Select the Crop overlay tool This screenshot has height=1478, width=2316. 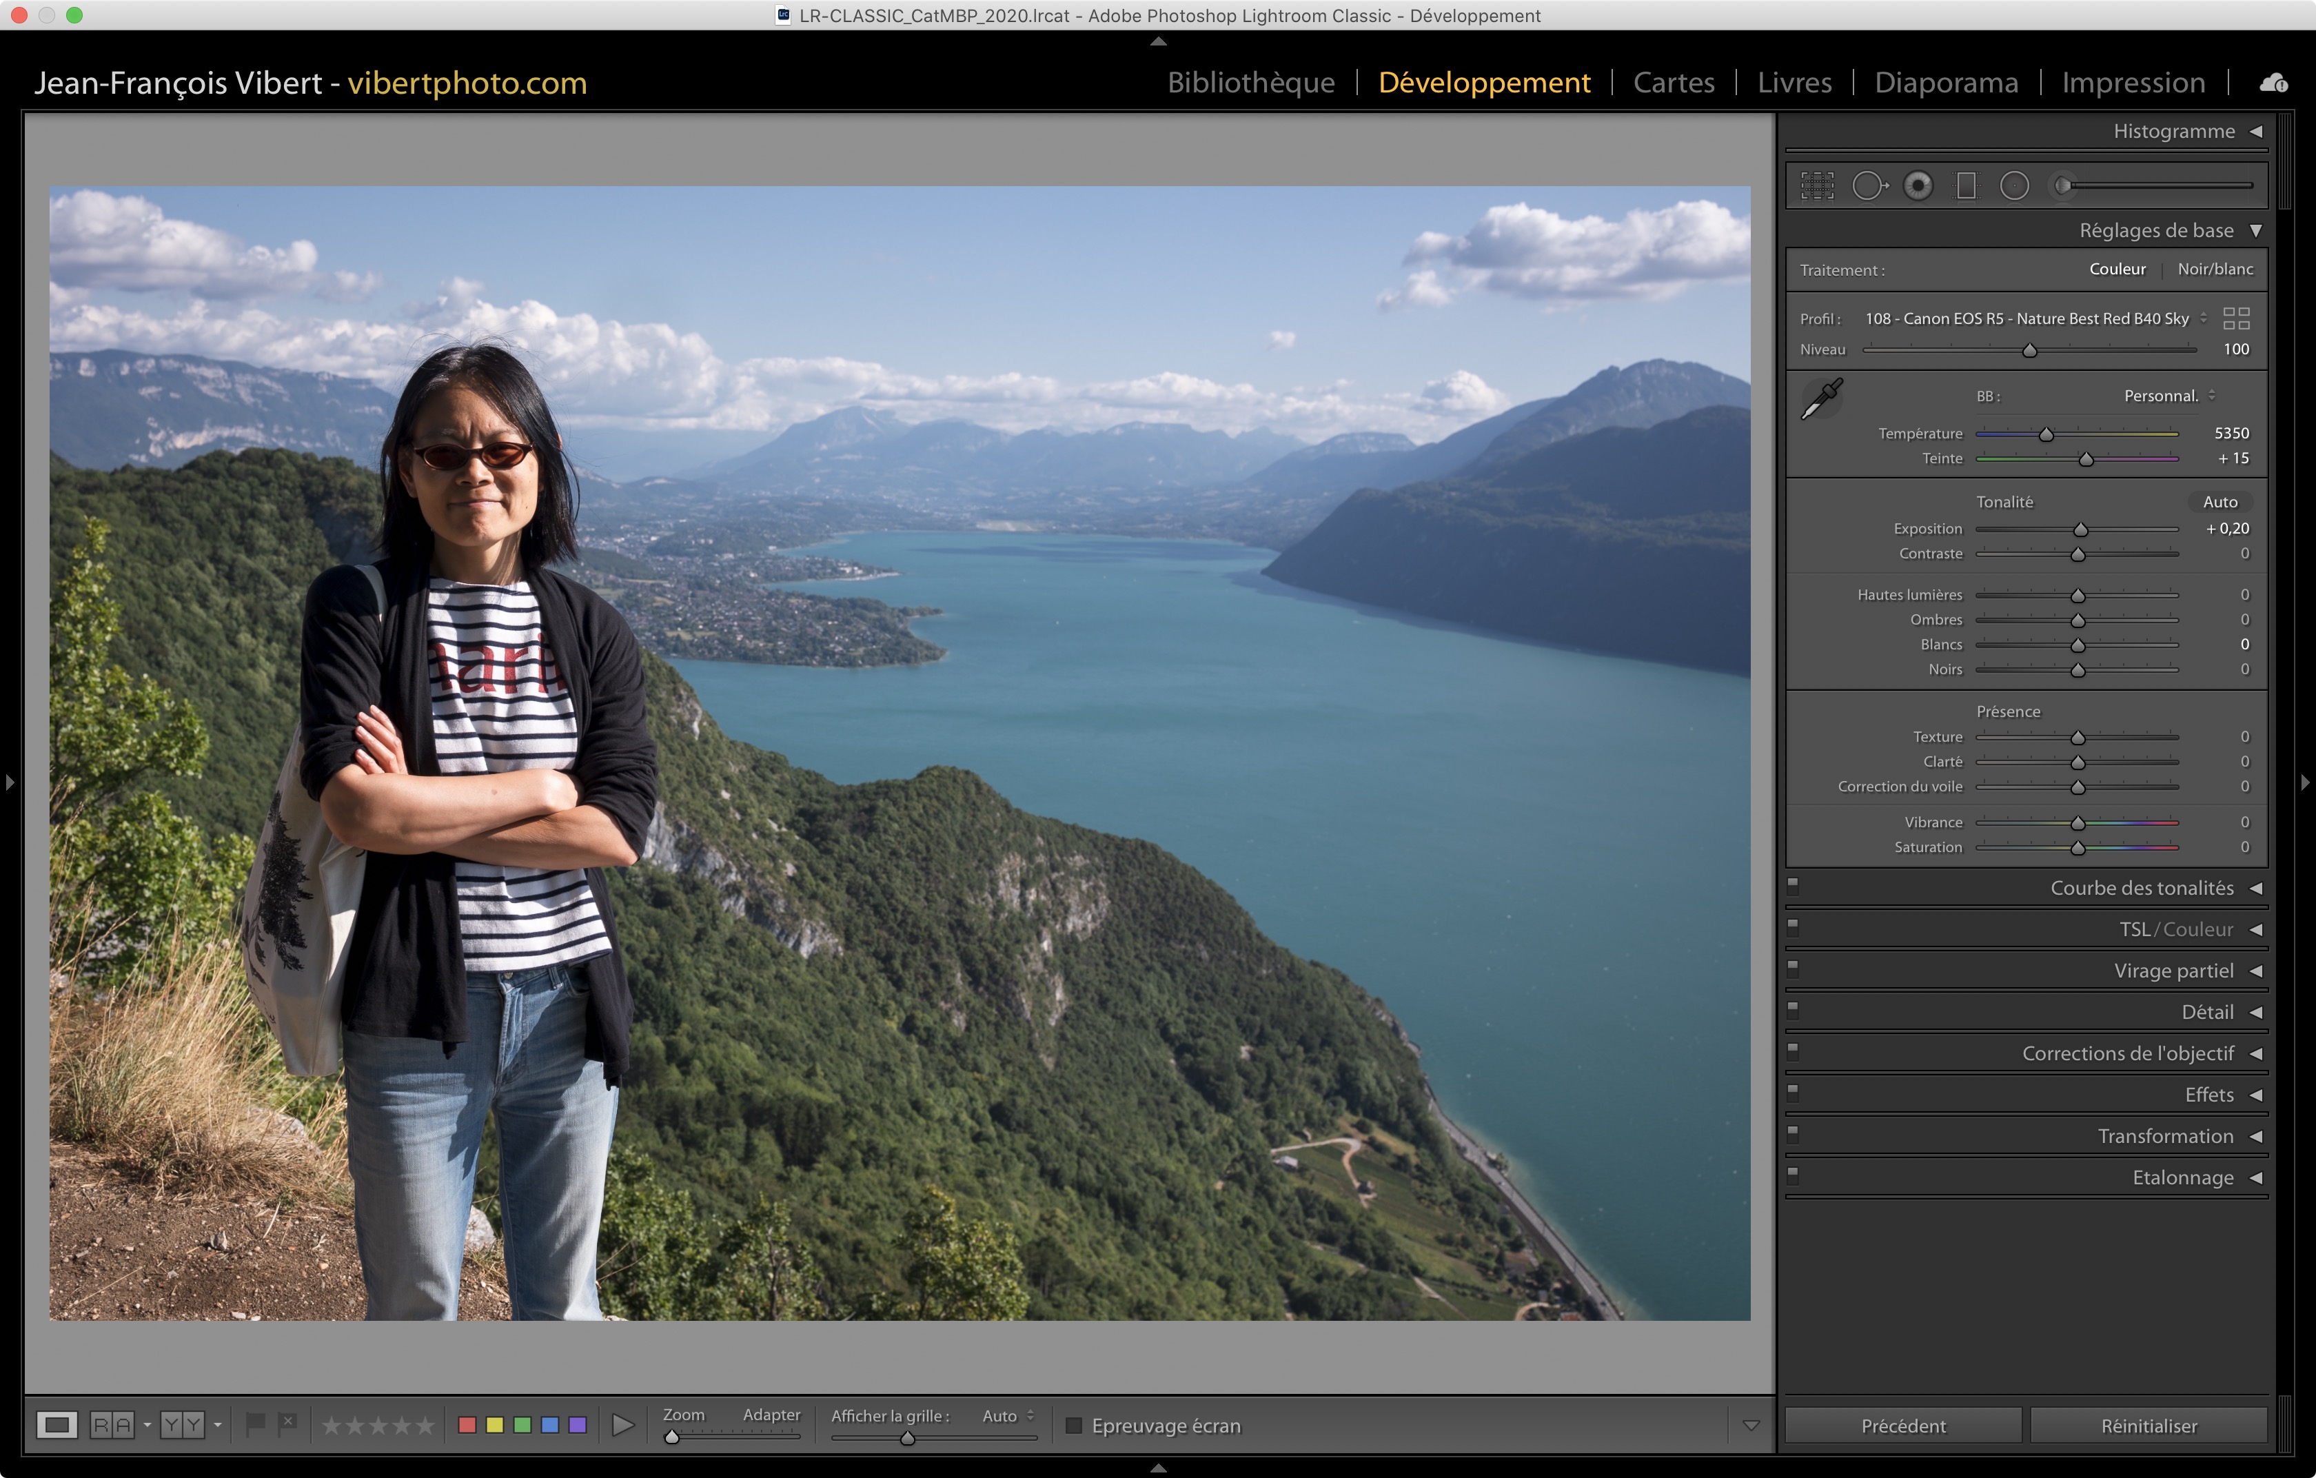point(1817,185)
